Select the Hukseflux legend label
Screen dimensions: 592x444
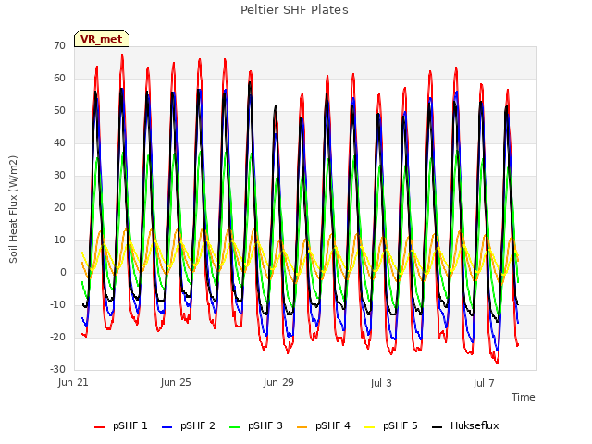click(475, 425)
